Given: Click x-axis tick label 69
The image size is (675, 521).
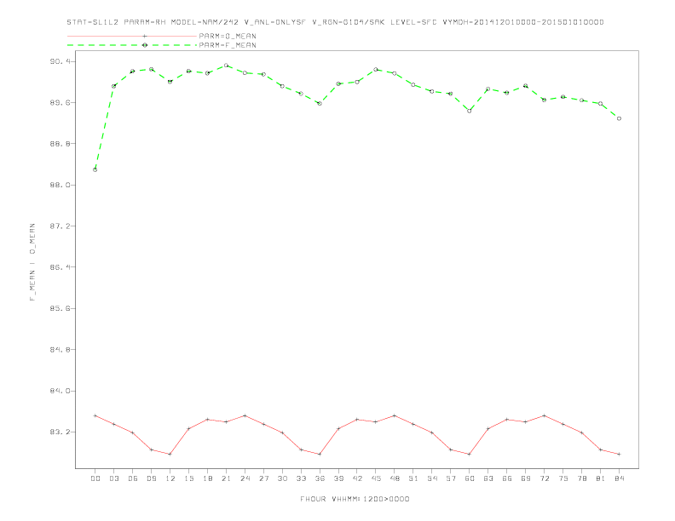Looking at the screenshot, I should (x=526, y=478).
